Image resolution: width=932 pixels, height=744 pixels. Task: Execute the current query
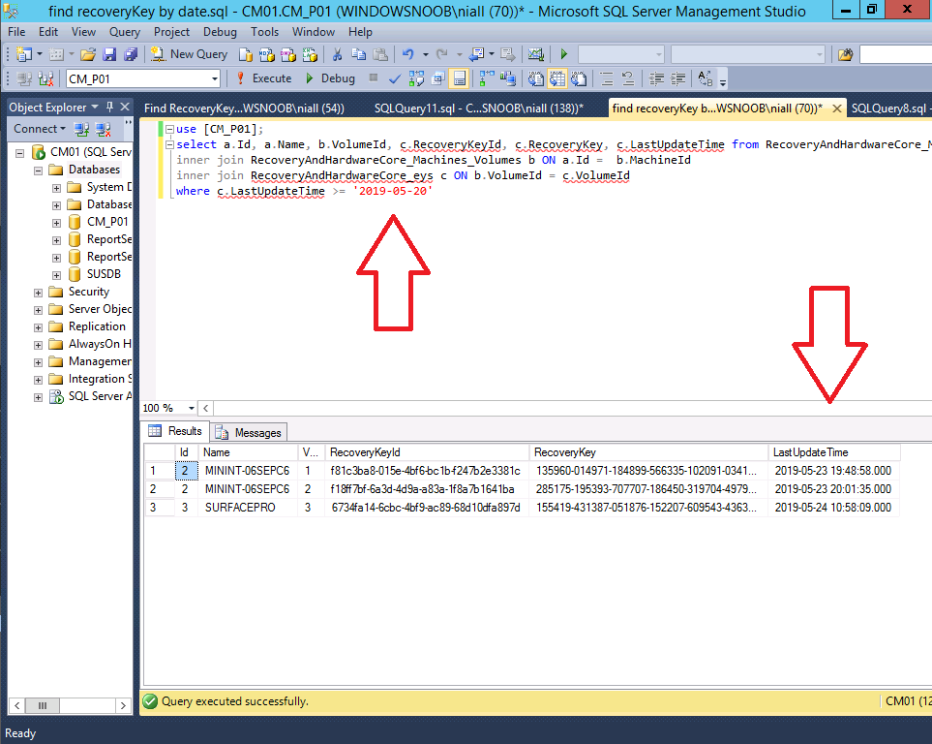point(264,78)
